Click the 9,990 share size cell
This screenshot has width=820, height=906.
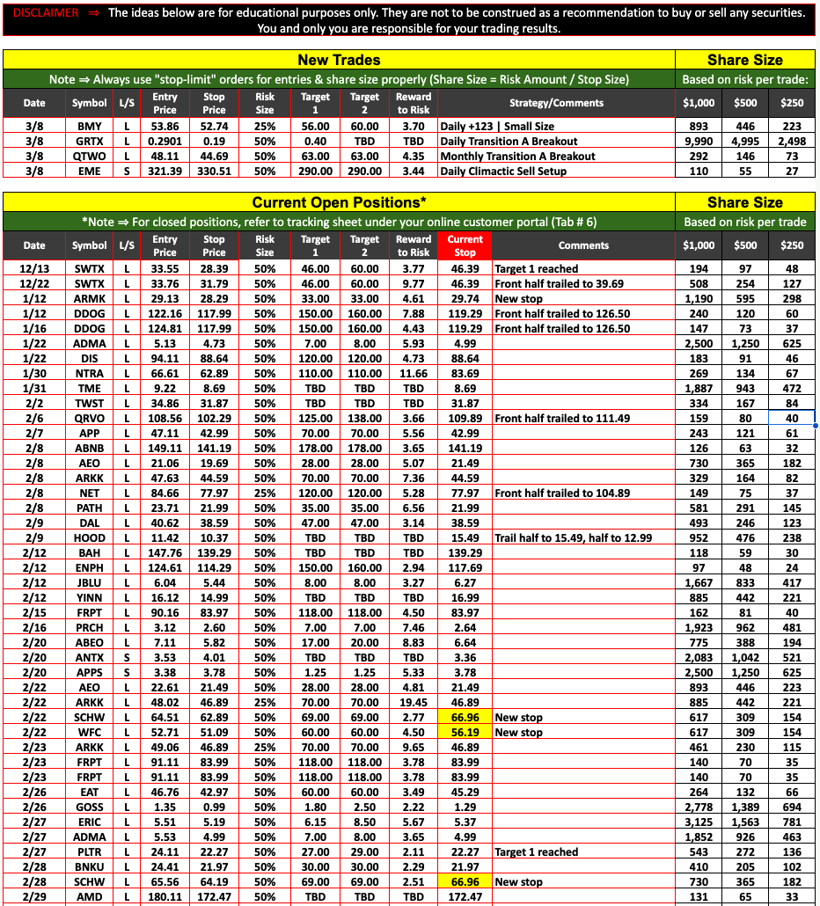[699, 142]
